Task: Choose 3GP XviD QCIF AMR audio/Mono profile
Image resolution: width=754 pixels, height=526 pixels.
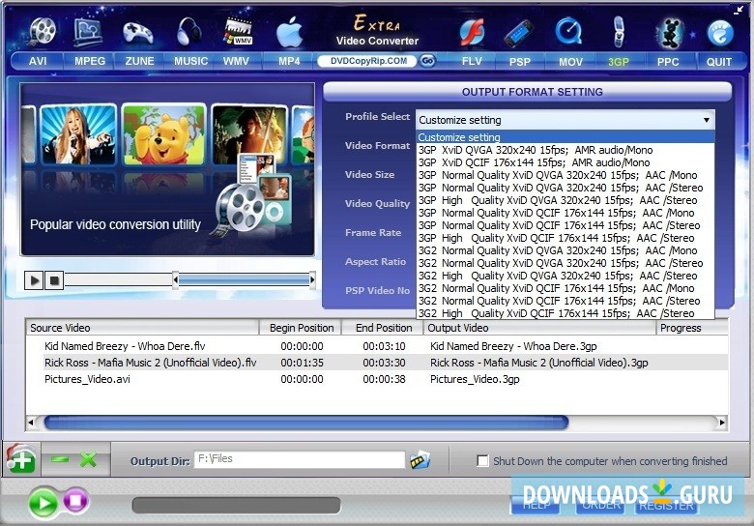Action: 565,162
